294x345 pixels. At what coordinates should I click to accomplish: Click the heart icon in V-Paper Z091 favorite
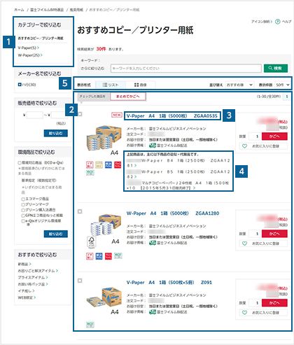[x=244, y=313]
